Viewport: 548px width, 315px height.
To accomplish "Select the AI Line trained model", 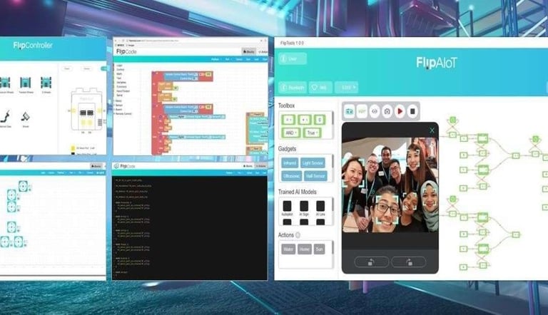I will point(320,208).
